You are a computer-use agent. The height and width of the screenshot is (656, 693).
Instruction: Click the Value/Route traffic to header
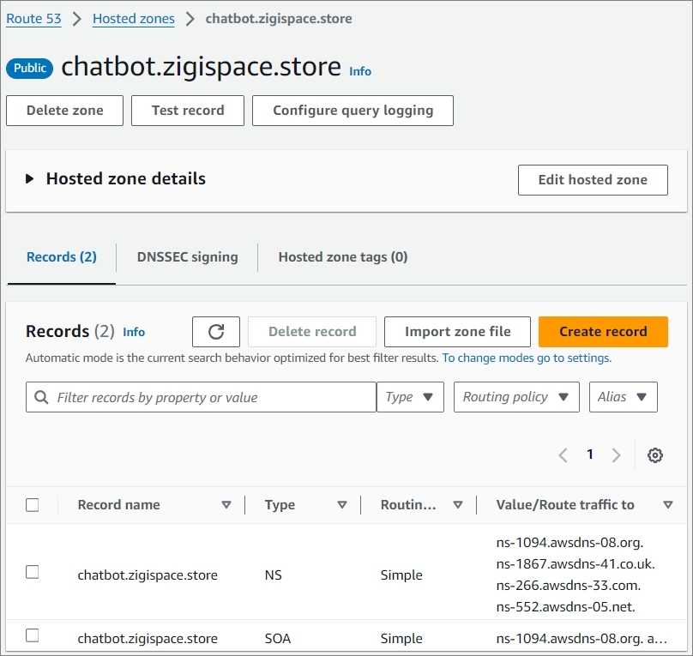pyautogui.click(x=565, y=504)
